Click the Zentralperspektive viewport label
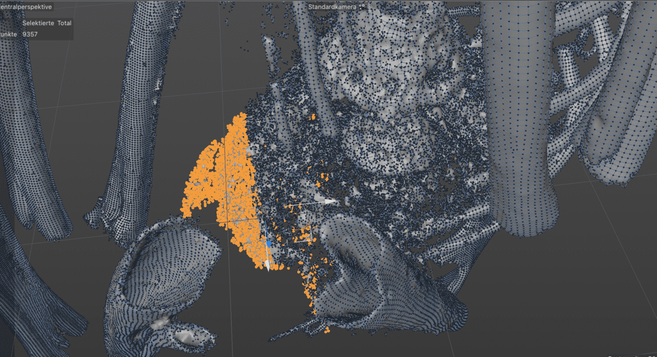The height and width of the screenshot is (357, 657). pyautogui.click(x=26, y=7)
